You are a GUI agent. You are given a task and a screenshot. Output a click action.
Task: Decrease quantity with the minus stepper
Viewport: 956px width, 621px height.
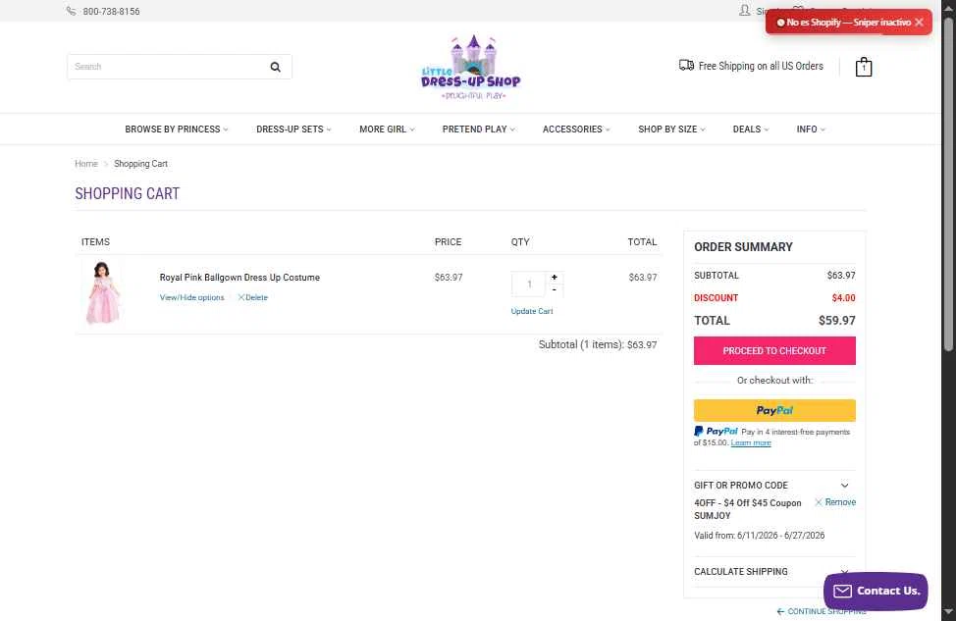[555, 290]
